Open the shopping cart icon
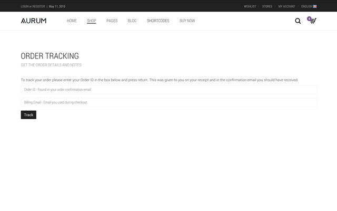 tap(313, 21)
